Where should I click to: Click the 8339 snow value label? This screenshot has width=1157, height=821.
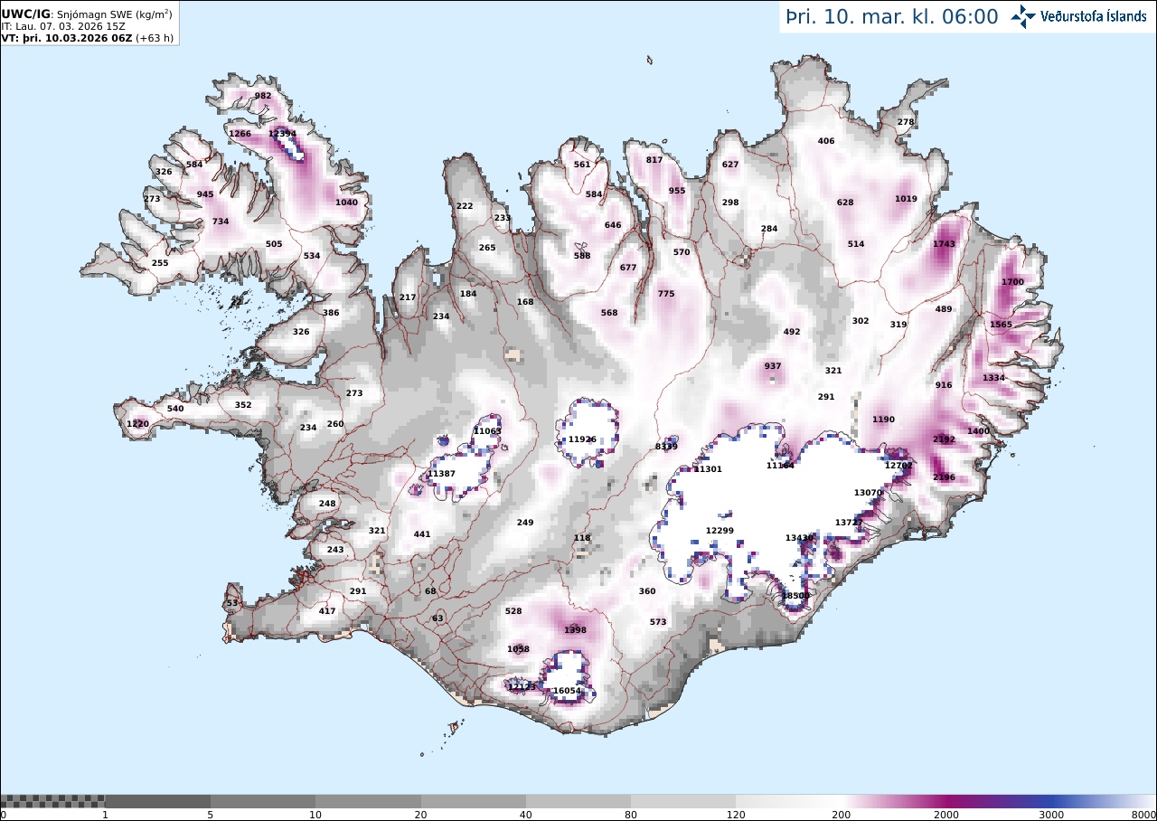pos(666,447)
